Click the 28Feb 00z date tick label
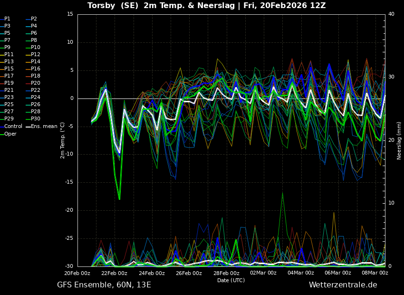The width and height of the screenshot is (404, 295). 226,273
